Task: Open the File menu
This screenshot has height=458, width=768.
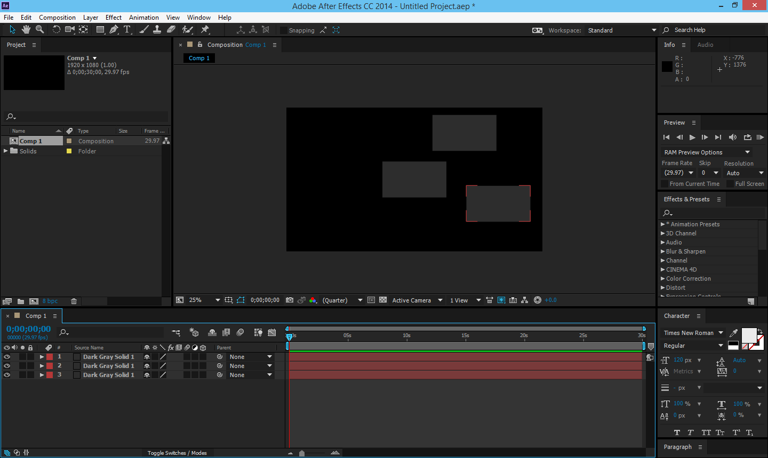Action: [9, 18]
